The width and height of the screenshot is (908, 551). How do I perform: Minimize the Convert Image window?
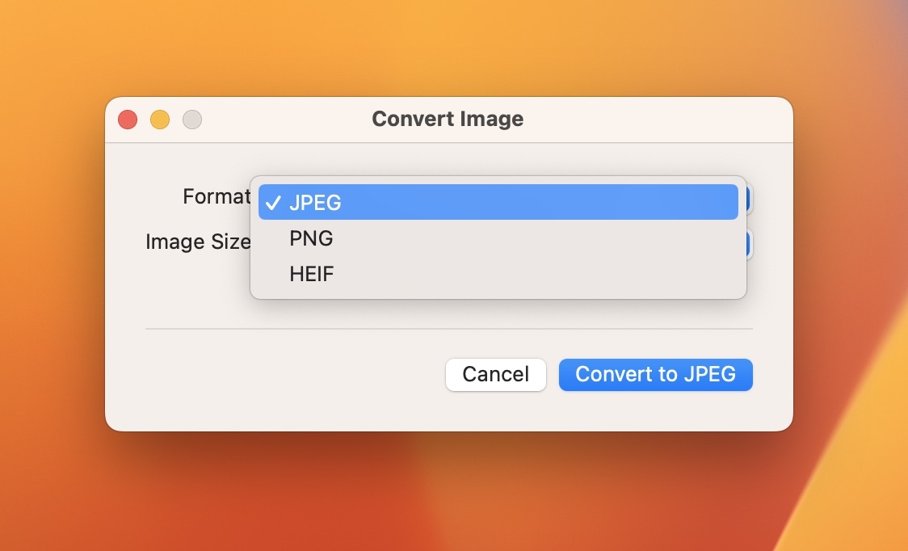click(160, 120)
